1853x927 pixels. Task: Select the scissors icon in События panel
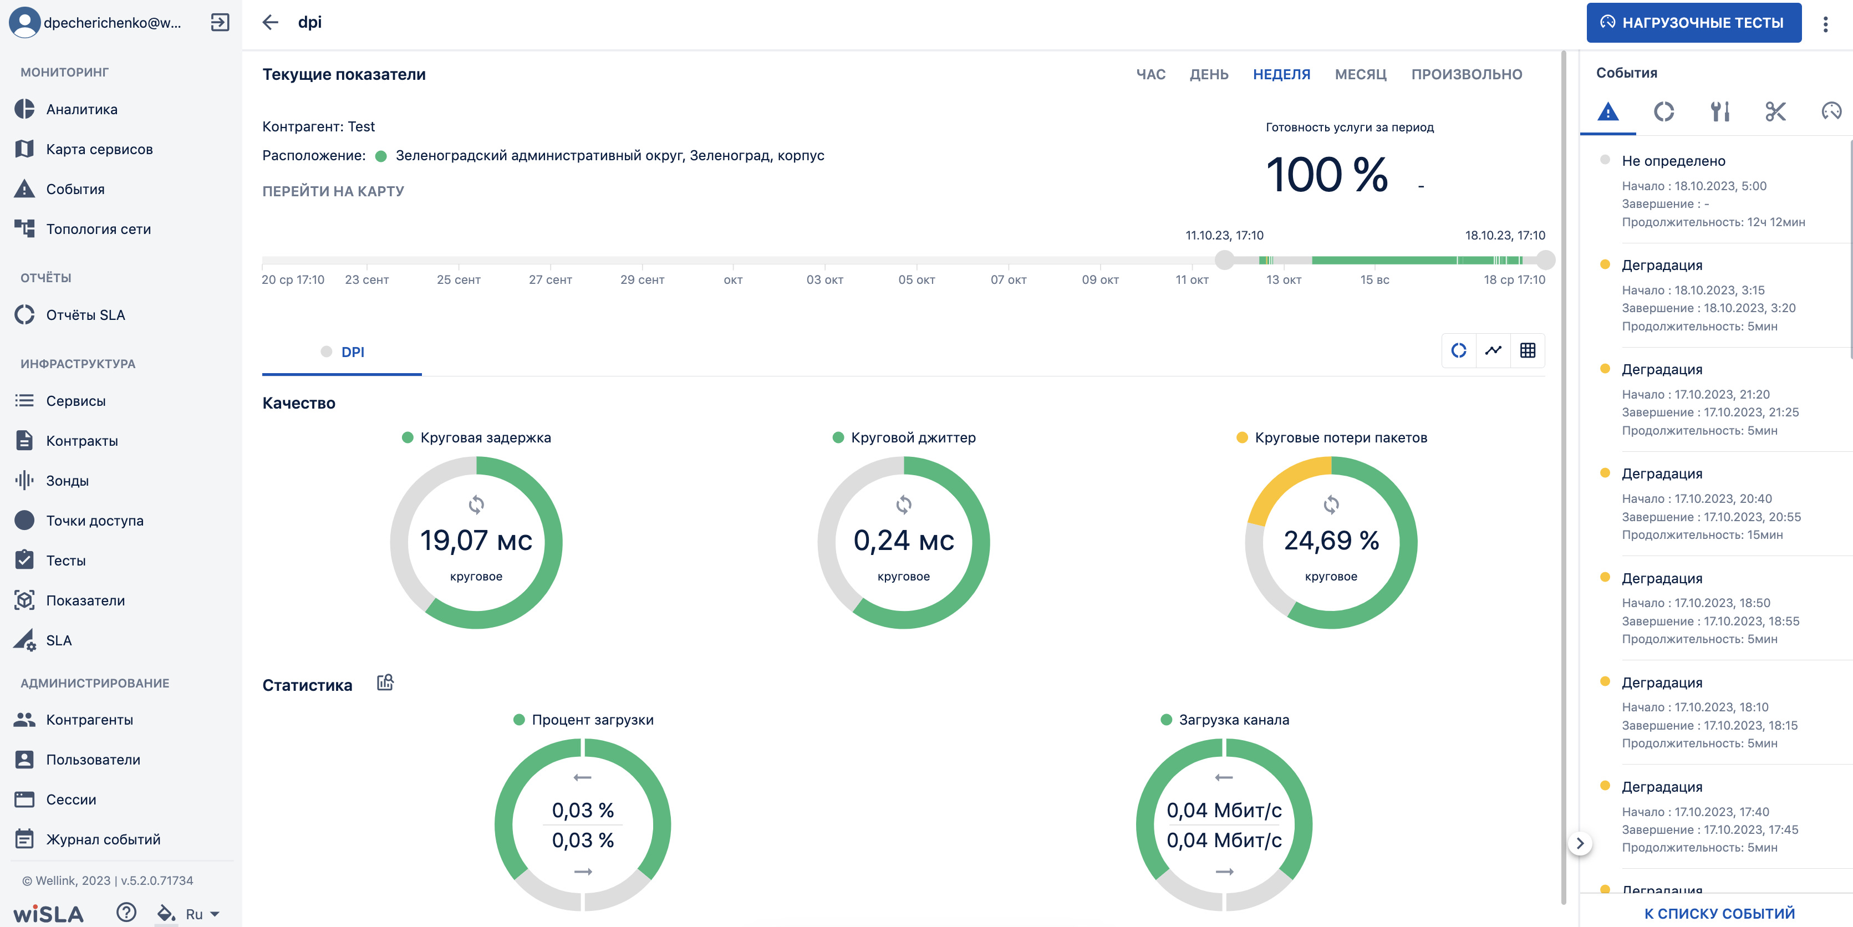tap(1775, 111)
